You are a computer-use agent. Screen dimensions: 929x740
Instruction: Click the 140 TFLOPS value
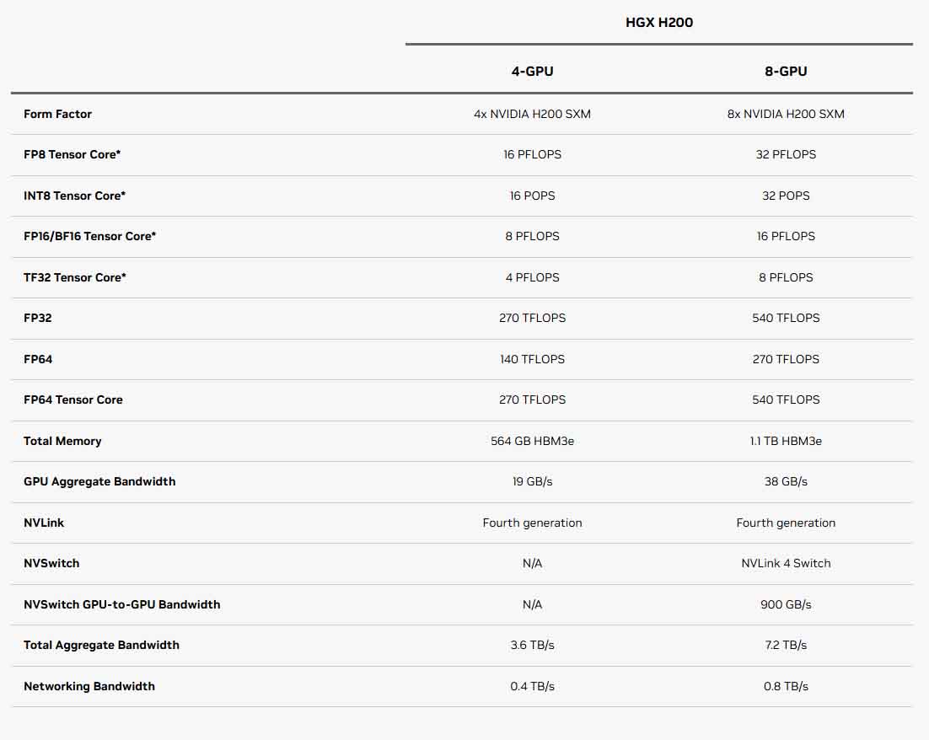532,359
